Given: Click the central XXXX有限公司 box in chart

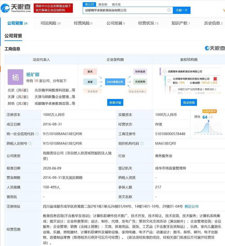Looking at the screenshot, I should point(115,82).
